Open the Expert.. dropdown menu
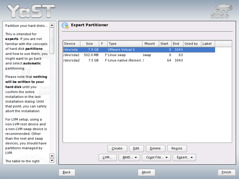 pyautogui.click(x=184, y=158)
